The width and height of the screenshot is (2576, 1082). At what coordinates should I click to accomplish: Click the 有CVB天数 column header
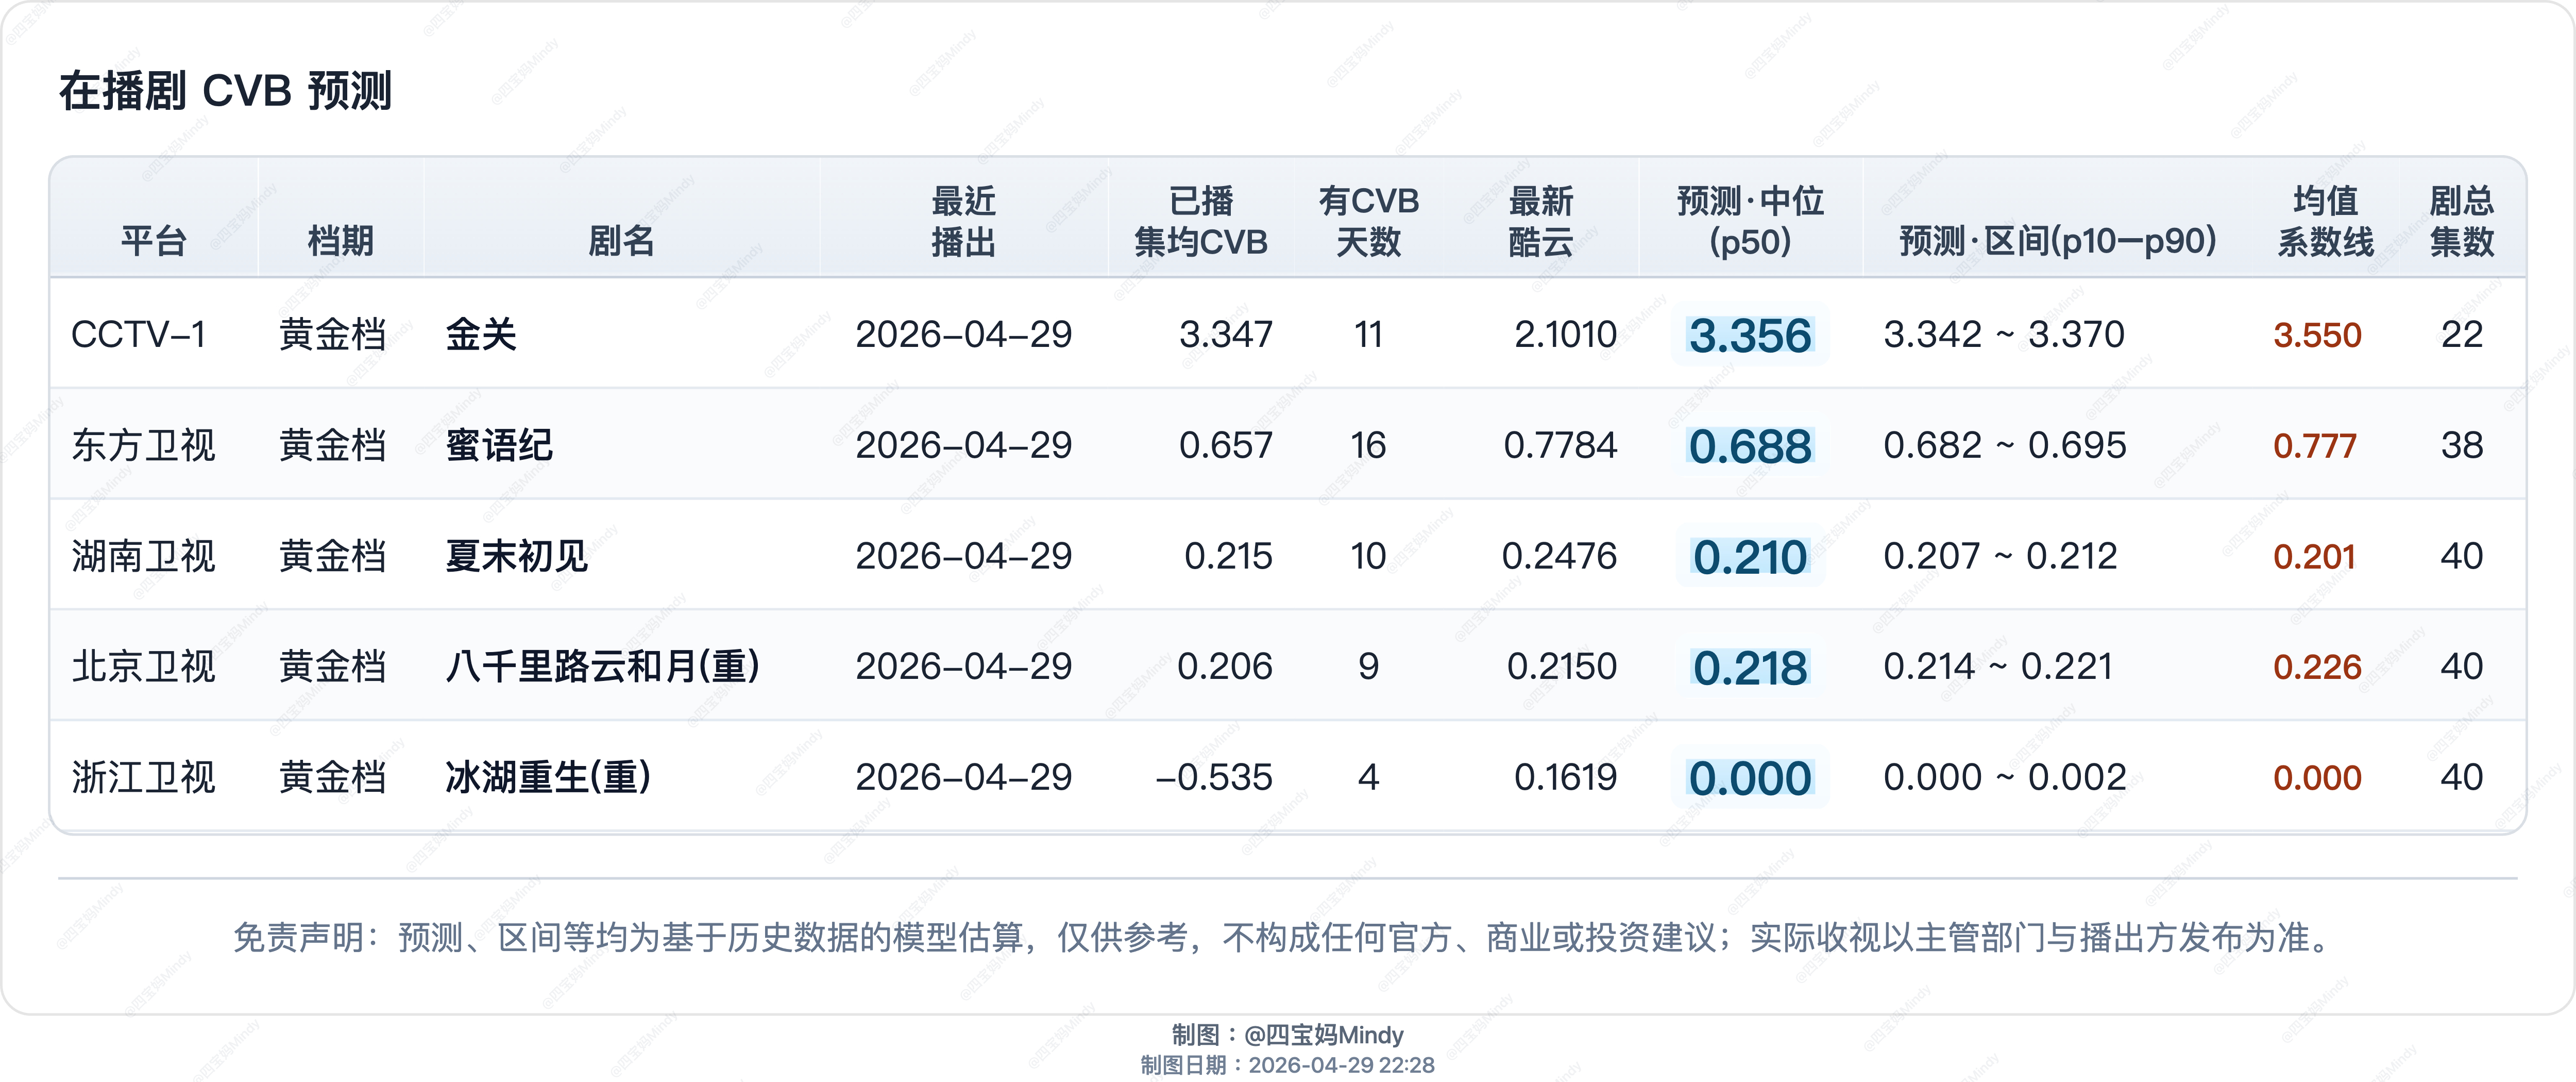pos(1368,221)
